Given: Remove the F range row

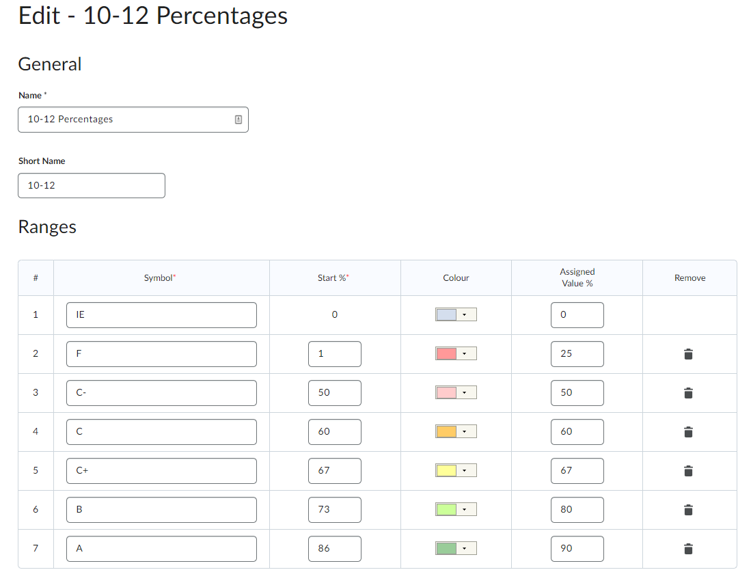Looking at the screenshot, I should [688, 354].
